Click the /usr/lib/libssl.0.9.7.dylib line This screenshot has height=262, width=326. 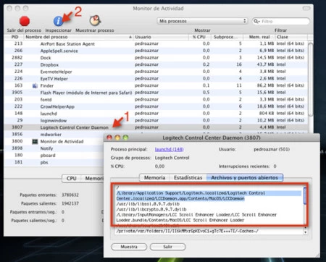pyautogui.click(x=148, y=204)
